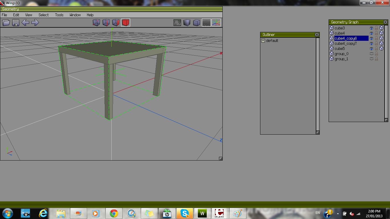Switch to face selection mode
Image resolution: width=390 pixels, height=219 pixels.
tap(116, 23)
